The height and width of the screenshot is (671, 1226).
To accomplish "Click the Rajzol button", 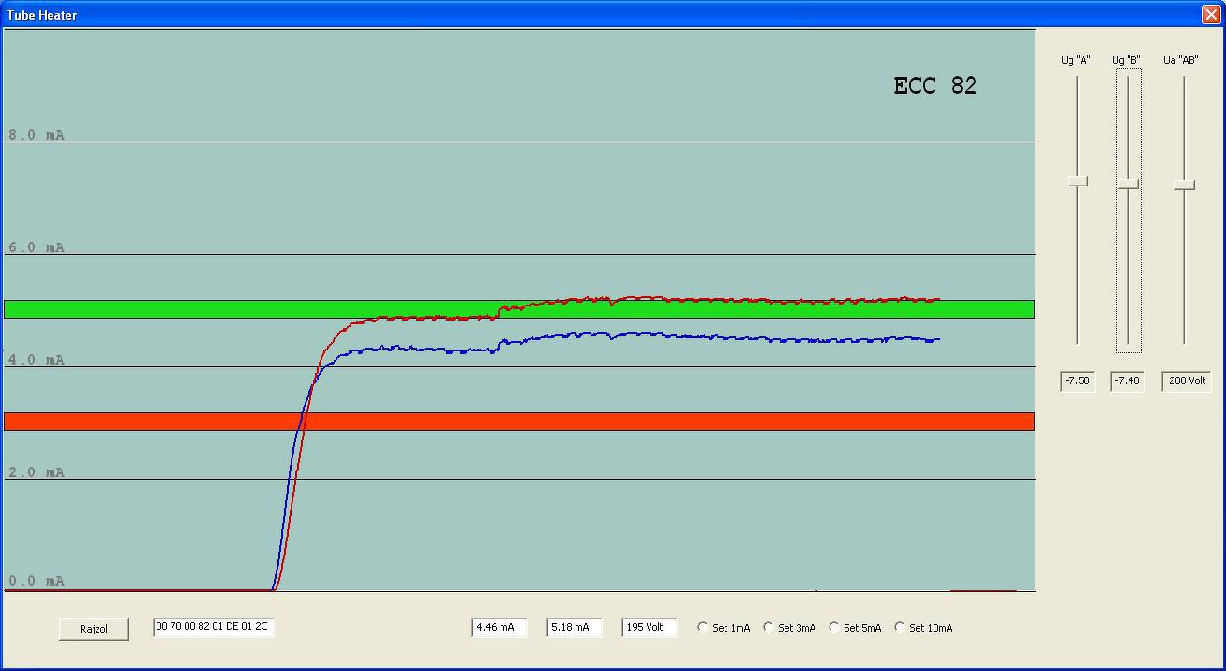I will click(94, 629).
